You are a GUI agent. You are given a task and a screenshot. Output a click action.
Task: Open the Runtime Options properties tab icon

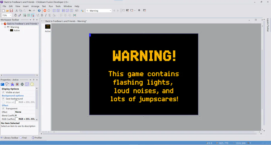point(17,84)
